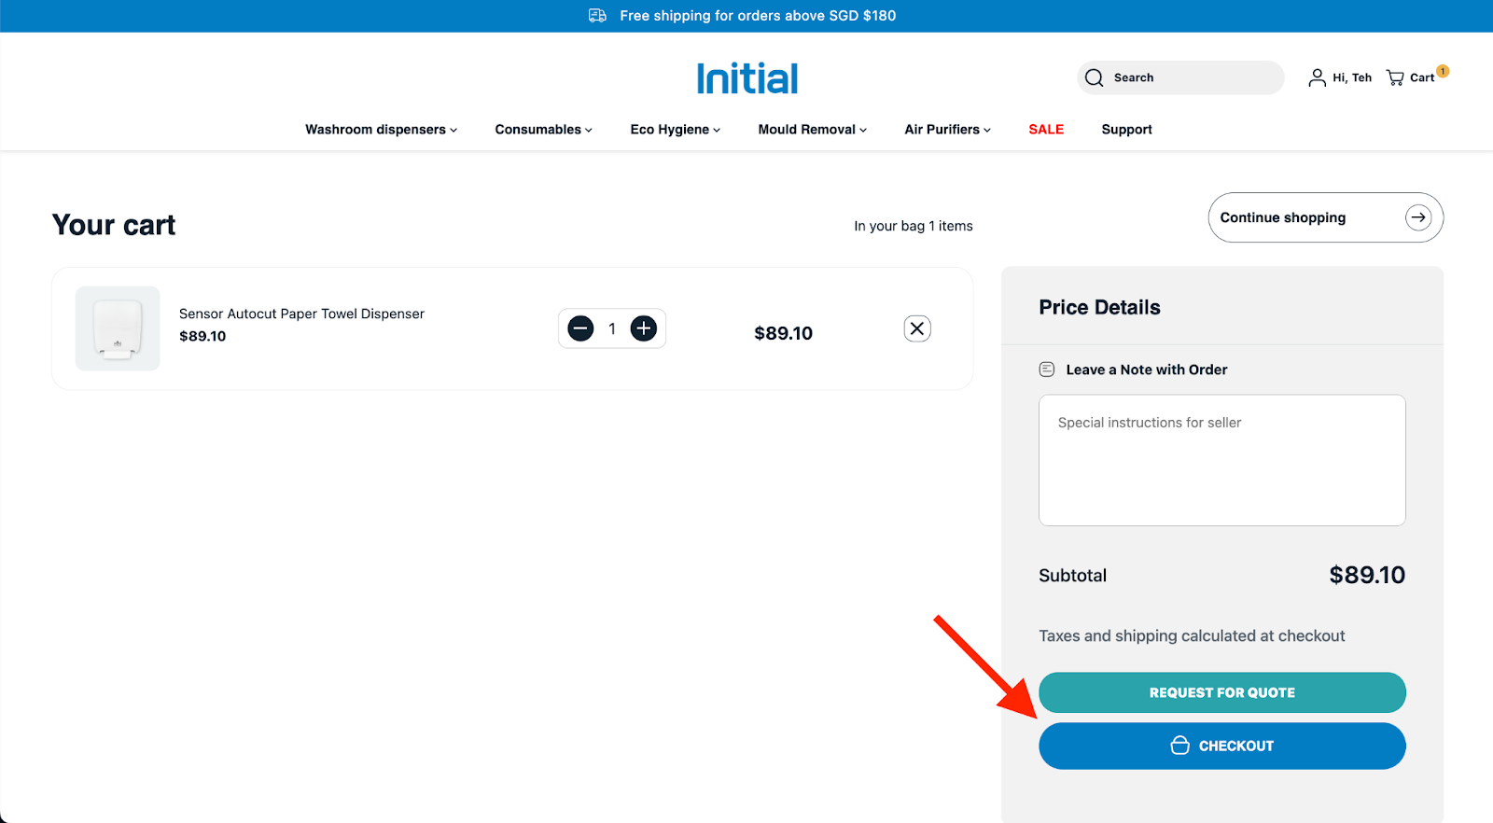1493x823 pixels.
Task: Open the account user icon
Action: click(1317, 77)
